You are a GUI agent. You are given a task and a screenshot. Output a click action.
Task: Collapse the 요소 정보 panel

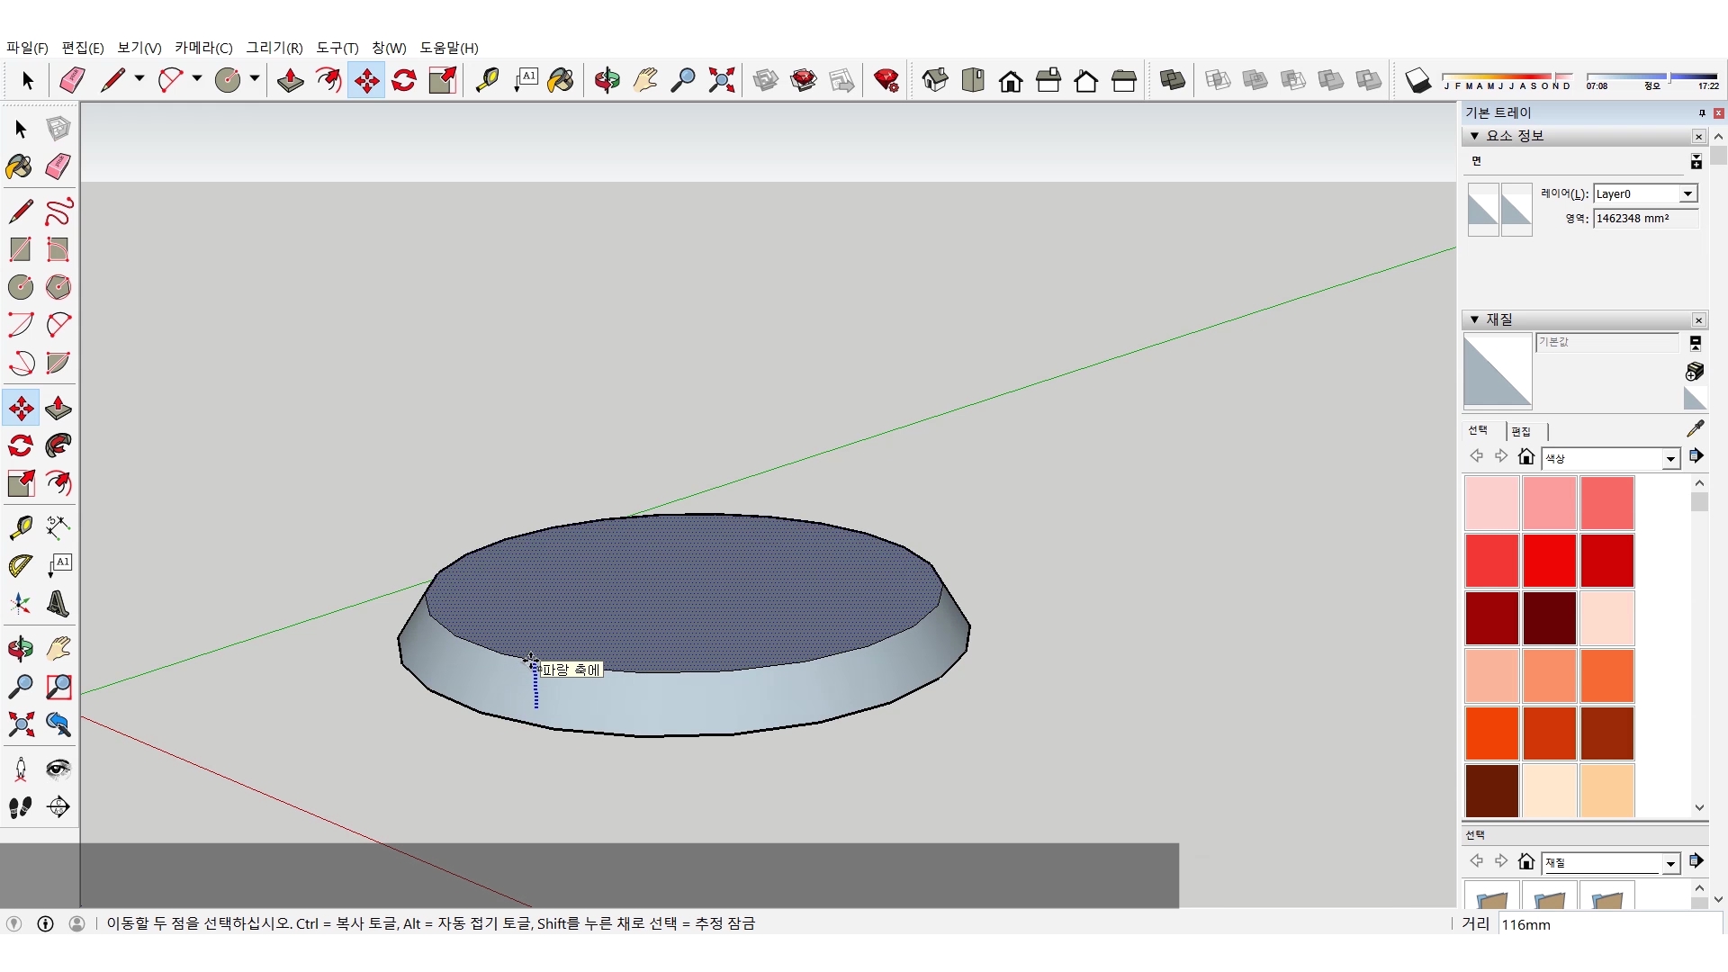click(1474, 136)
